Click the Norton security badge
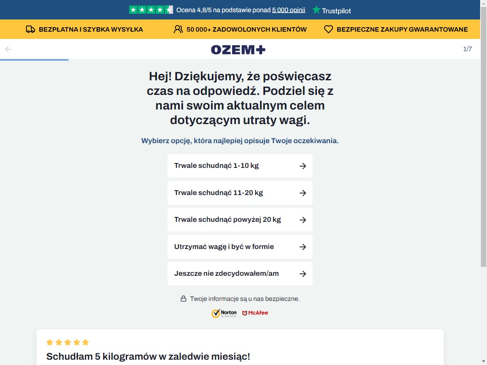The width and height of the screenshot is (487, 365). coord(224,313)
